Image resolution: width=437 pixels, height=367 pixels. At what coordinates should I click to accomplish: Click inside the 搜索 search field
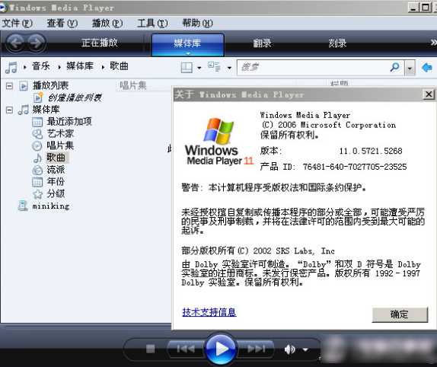coord(314,68)
